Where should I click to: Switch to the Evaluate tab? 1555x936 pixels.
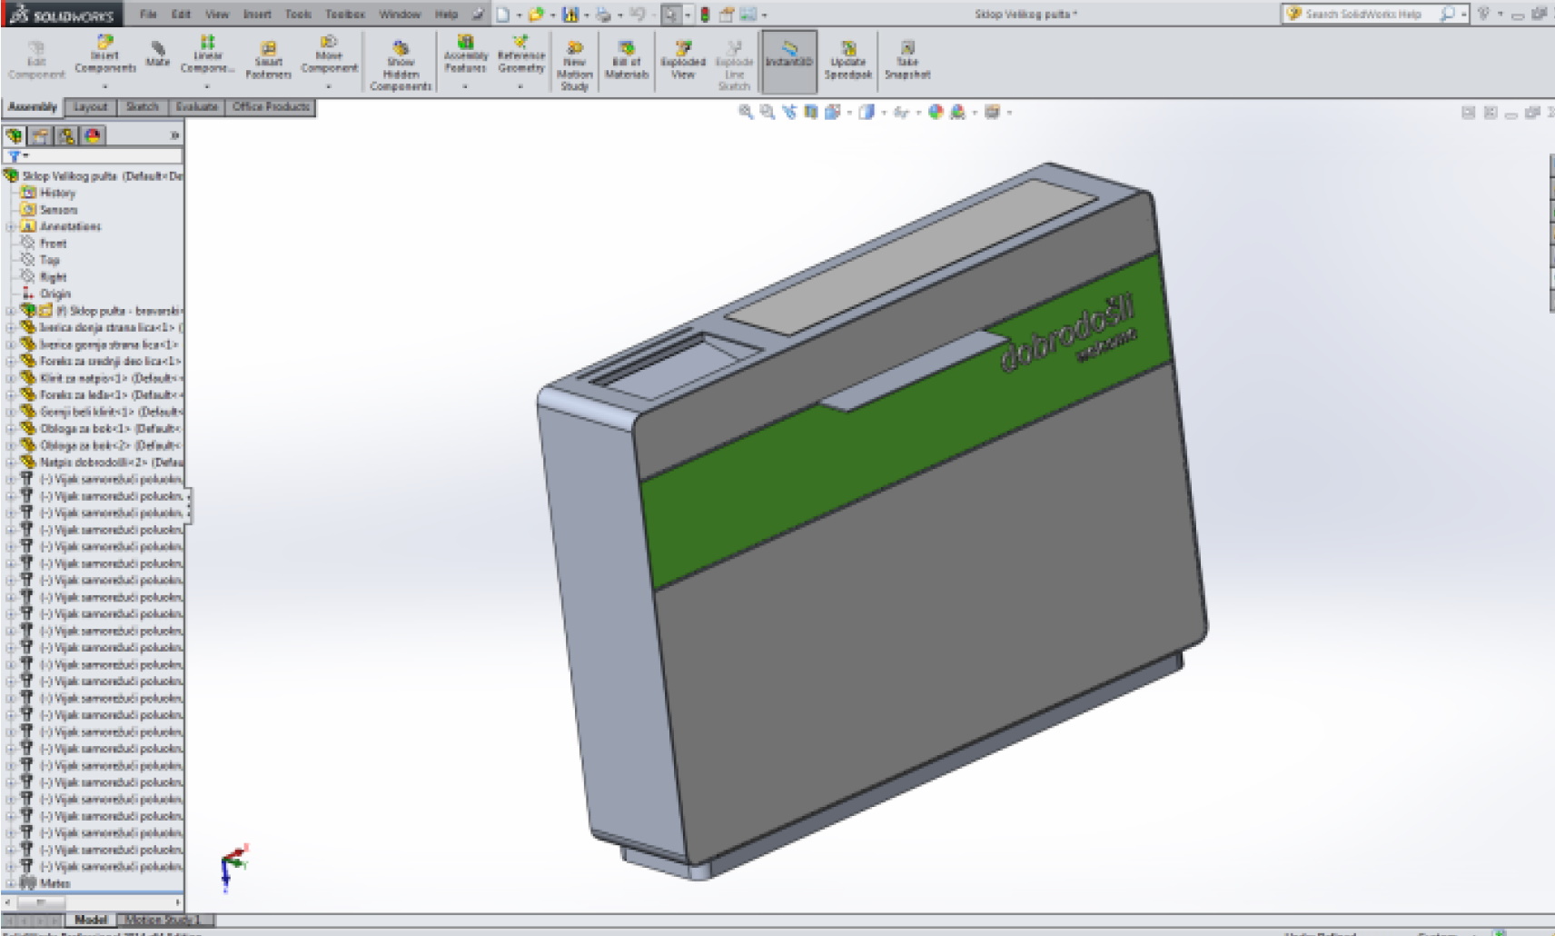pyautogui.click(x=196, y=107)
